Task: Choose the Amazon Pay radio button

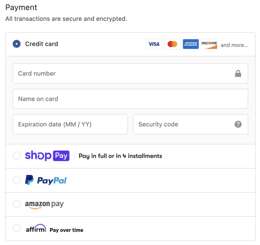Action: [x=17, y=204]
